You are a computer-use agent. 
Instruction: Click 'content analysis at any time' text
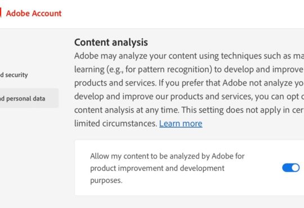click(127, 110)
